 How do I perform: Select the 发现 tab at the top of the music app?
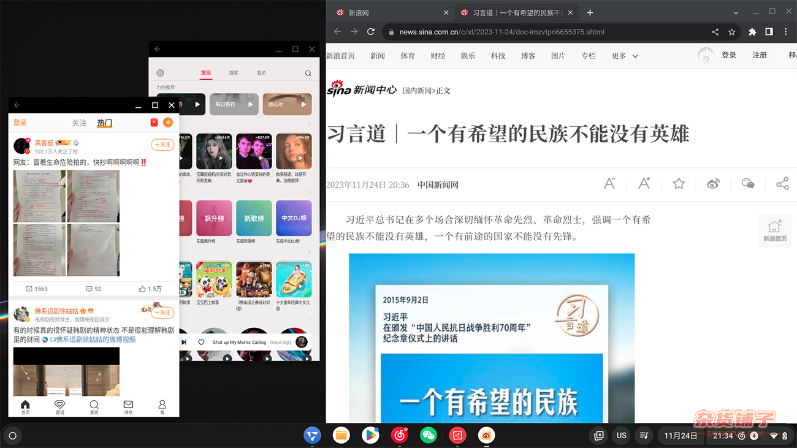[206, 73]
